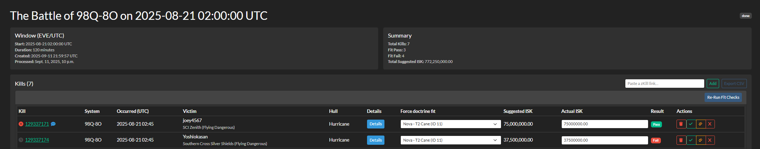This screenshot has height=149, width=760.
Task: Open doctrine fit dropdown for Yoshiokasan's Hurricane
Action: coord(451,140)
